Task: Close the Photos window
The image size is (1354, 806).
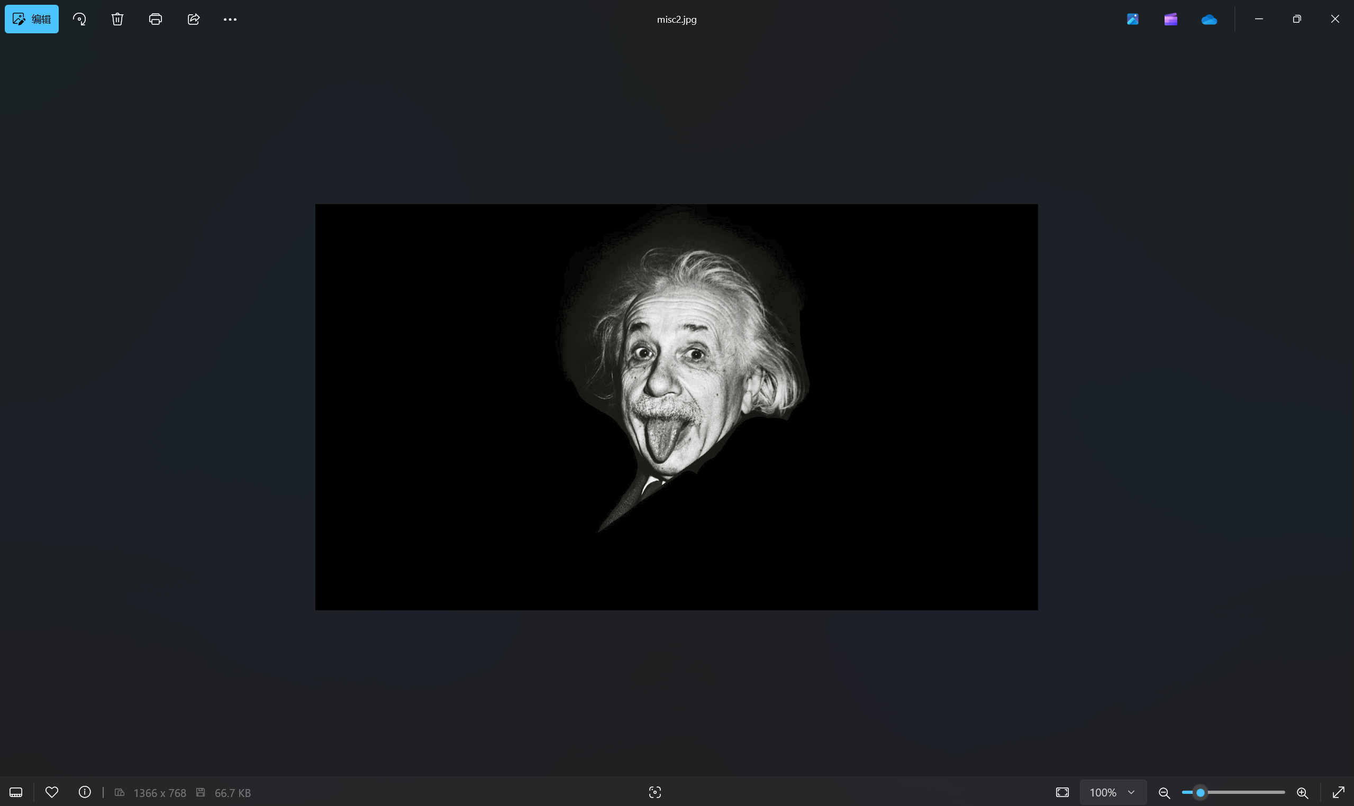Action: coord(1335,19)
